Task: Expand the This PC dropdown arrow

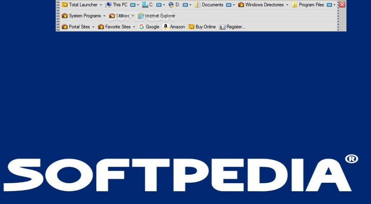Action: coord(138,5)
